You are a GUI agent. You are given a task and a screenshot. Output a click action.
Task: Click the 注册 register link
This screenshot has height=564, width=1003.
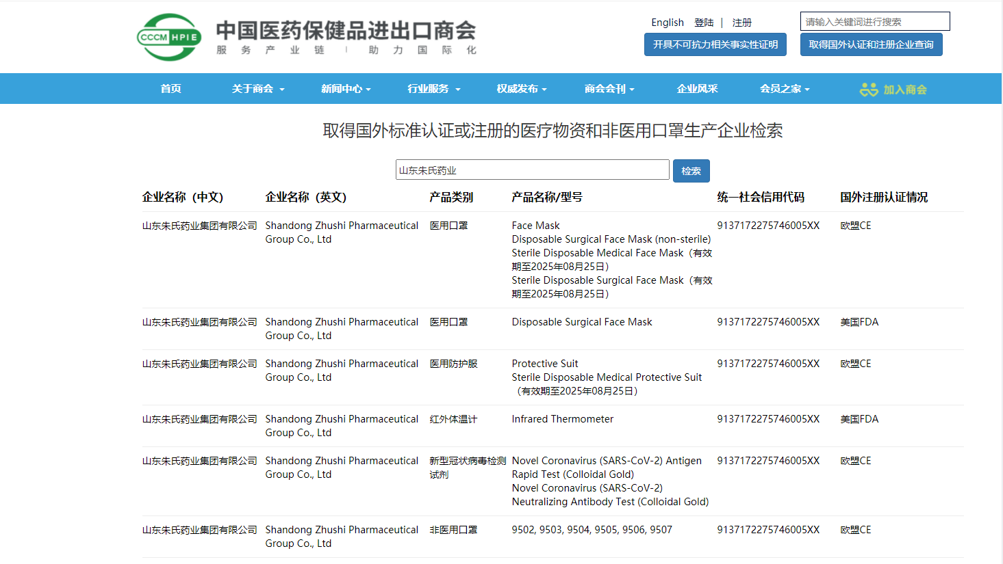pyautogui.click(x=742, y=23)
